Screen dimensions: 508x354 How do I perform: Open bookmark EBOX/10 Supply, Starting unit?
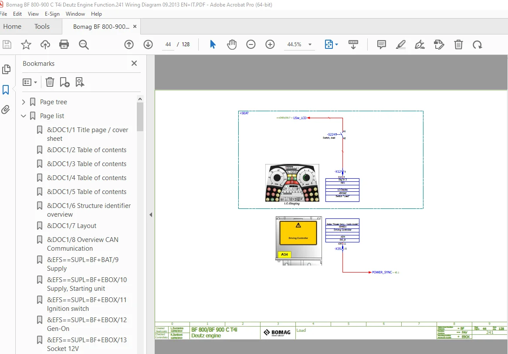[x=87, y=284]
